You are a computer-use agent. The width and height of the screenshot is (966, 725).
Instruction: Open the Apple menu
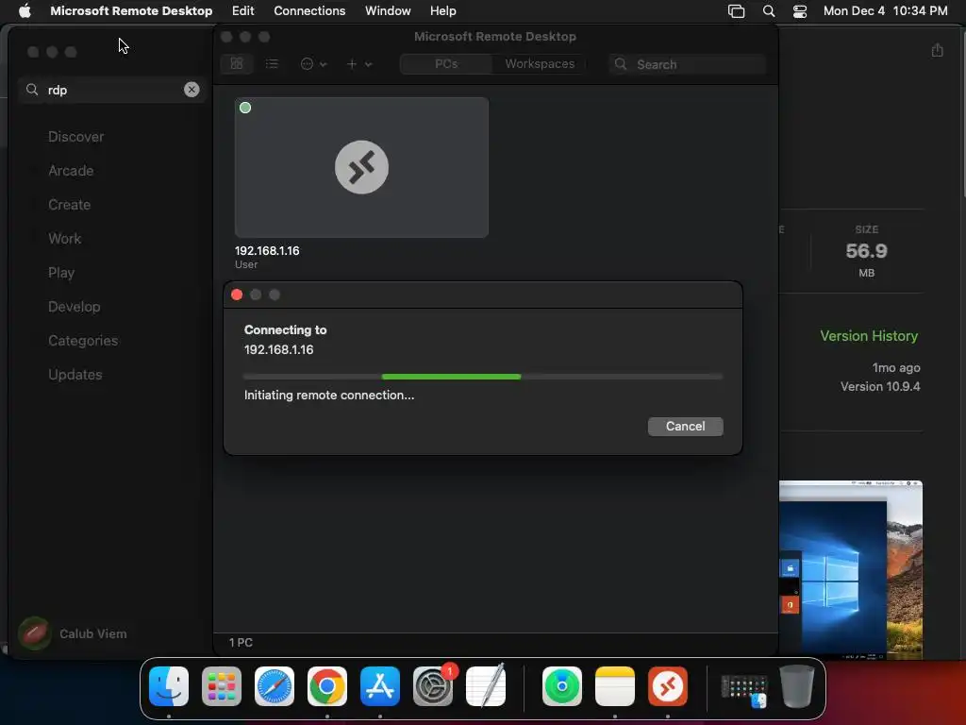pyautogui.click(x=25, y=10)
